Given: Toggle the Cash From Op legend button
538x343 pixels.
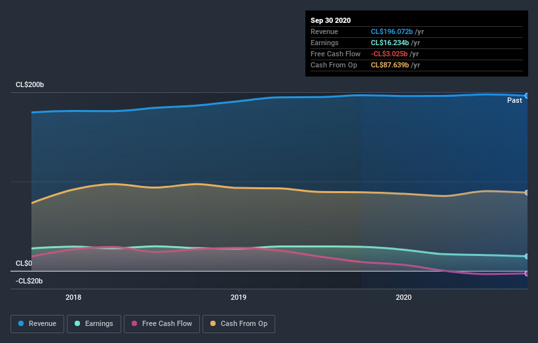Looking at the screenshot, I should (239, 324).
